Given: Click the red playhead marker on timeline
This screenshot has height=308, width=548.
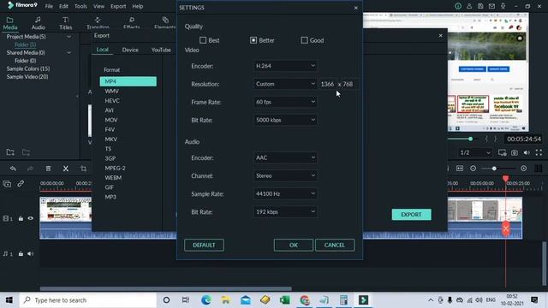Looking at the screenshot, I should (505, 179).
